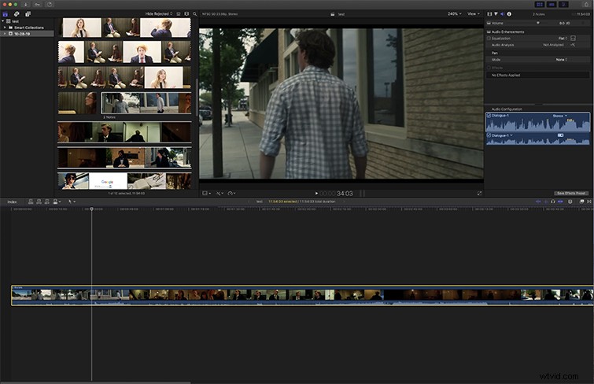Open browser search with the magnifier icon
The height and width of the screenshot is (384, 594).
[x=194, y=14]
